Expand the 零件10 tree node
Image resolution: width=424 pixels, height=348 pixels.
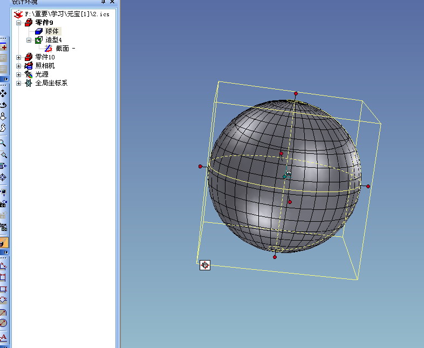[x=18, y=57]
